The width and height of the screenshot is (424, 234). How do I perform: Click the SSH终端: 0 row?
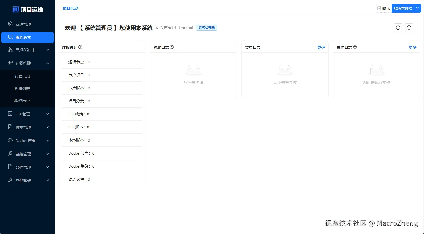coord(102,114)
